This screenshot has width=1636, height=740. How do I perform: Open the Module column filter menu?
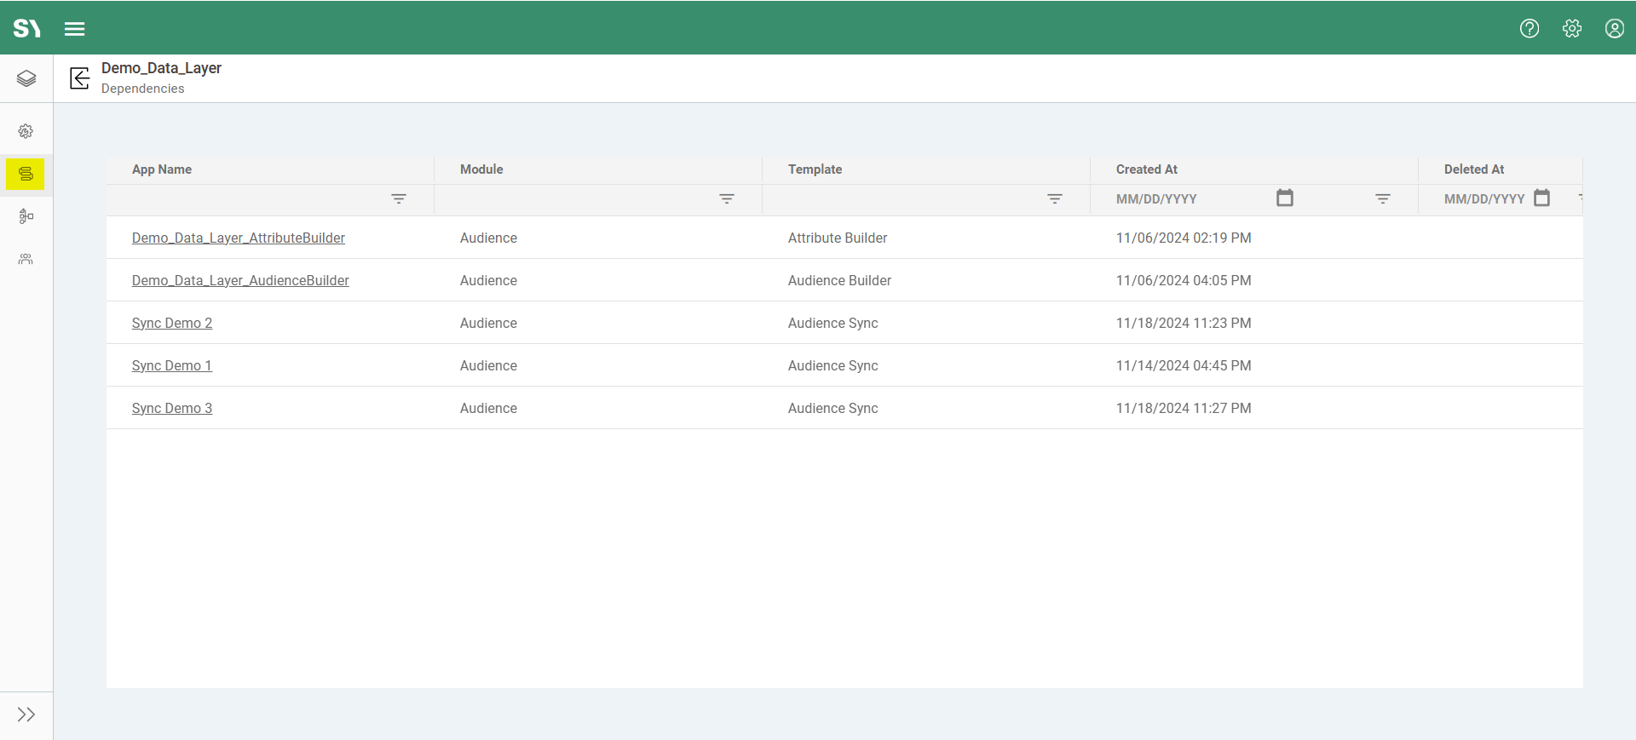727,198
